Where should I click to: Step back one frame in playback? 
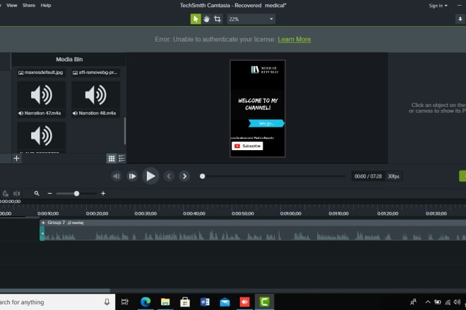(x=116, y=176)
